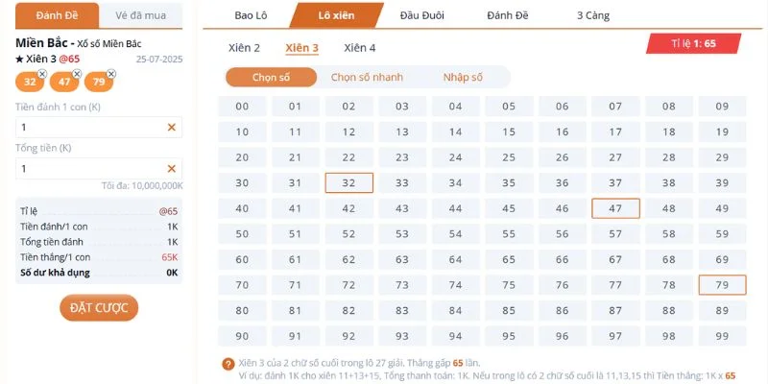The image size is (768, 384).
Task: Deselect number 32 in the grid
Action: tap(348, 182)
